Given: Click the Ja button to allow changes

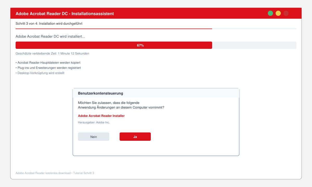Looking at the screenshot, I should [135, 137].
